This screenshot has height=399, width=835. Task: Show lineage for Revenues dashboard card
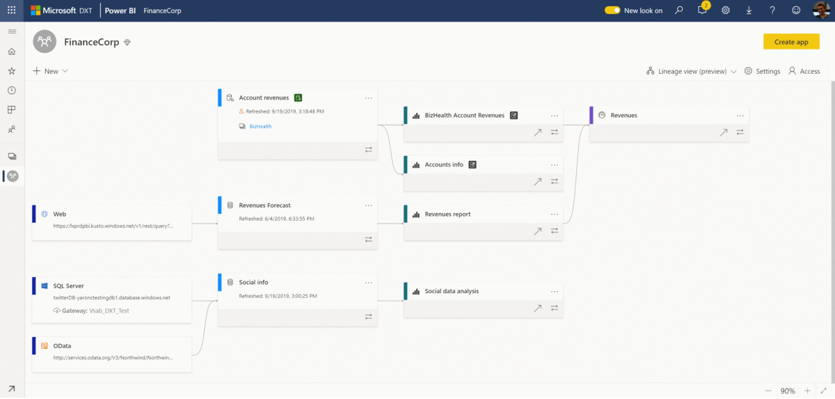coord(740,132)
